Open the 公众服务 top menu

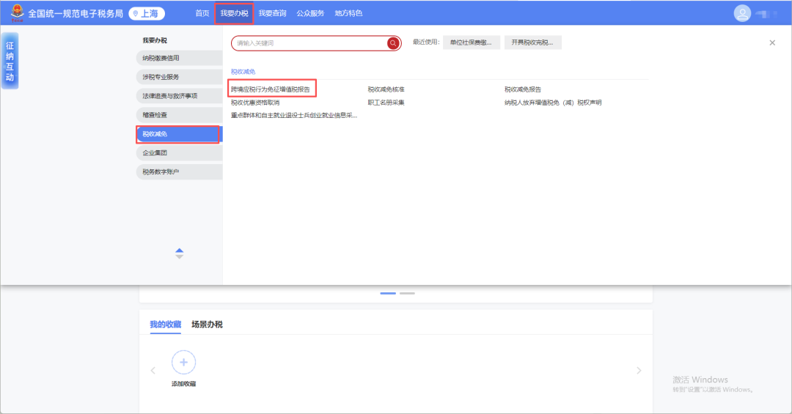click(310, 13)
